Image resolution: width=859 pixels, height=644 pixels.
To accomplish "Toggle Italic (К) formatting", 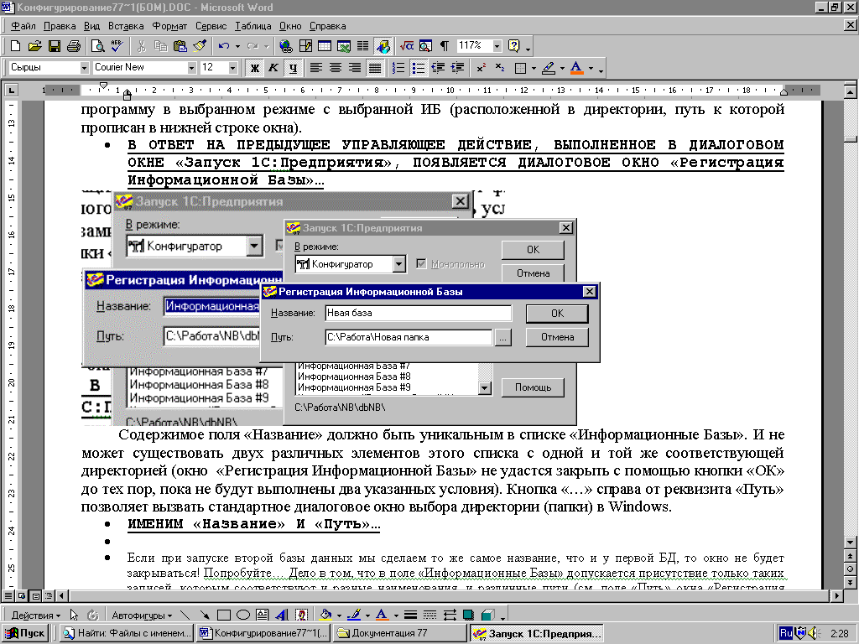I will [x=273, y=68].
